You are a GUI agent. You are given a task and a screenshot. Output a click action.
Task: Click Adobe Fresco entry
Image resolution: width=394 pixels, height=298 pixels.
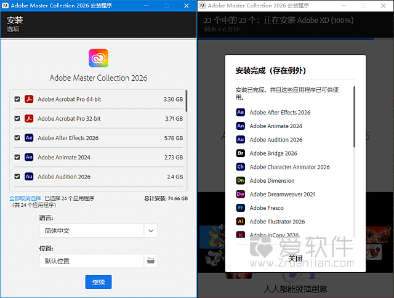coord(267,207)
